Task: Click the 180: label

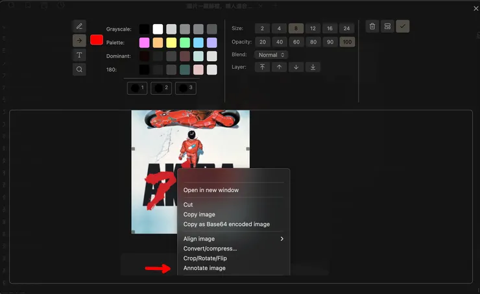Action: tap(112, 69)
